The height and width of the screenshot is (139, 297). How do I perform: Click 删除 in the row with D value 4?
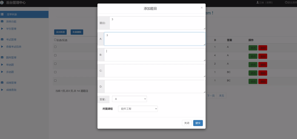click(263, 56)
